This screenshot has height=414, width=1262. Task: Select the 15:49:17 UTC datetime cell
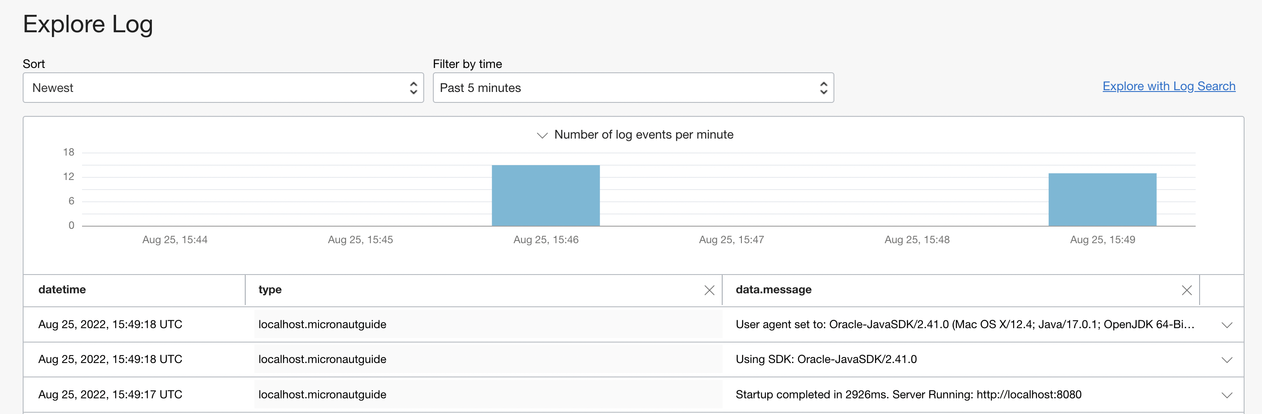(x=110, y=394)
